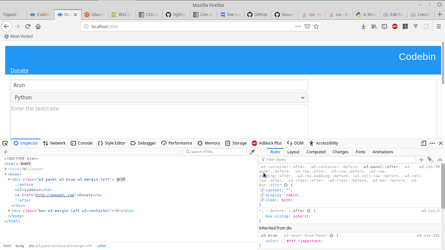Open devtools options three-dot menu

point(432,143)
